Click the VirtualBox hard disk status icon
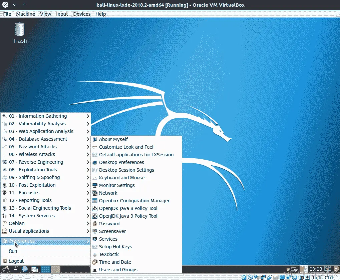340x280 pixels. coord(244,277)
